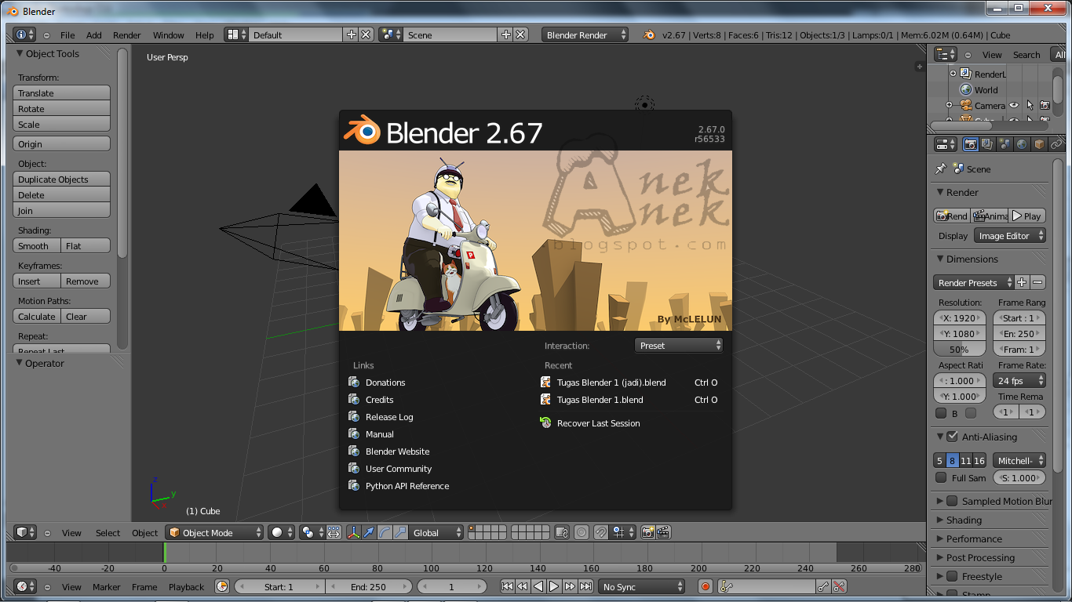Select the Constraints properties tab (chain icon)
Image resolution: width=1072 pixels, height=602 pixels.
point(1056,144)
